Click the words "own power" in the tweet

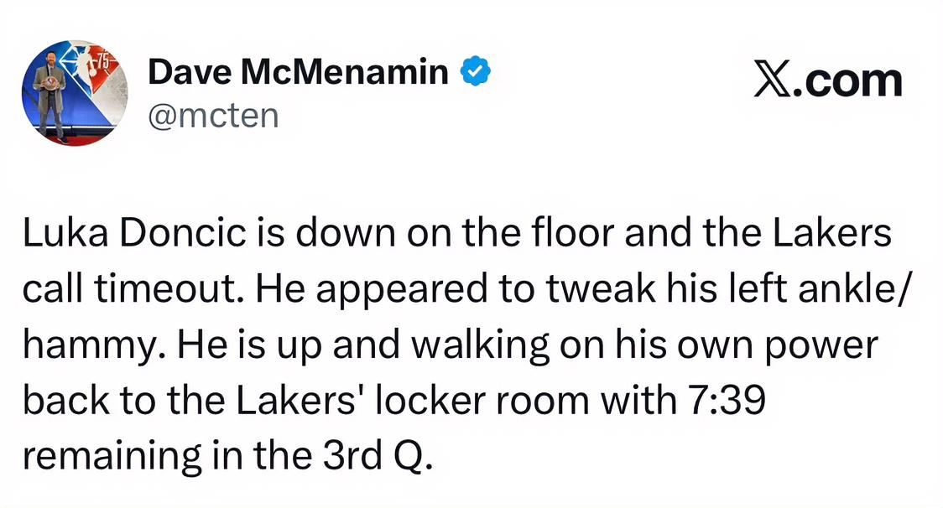coord(785,346)
